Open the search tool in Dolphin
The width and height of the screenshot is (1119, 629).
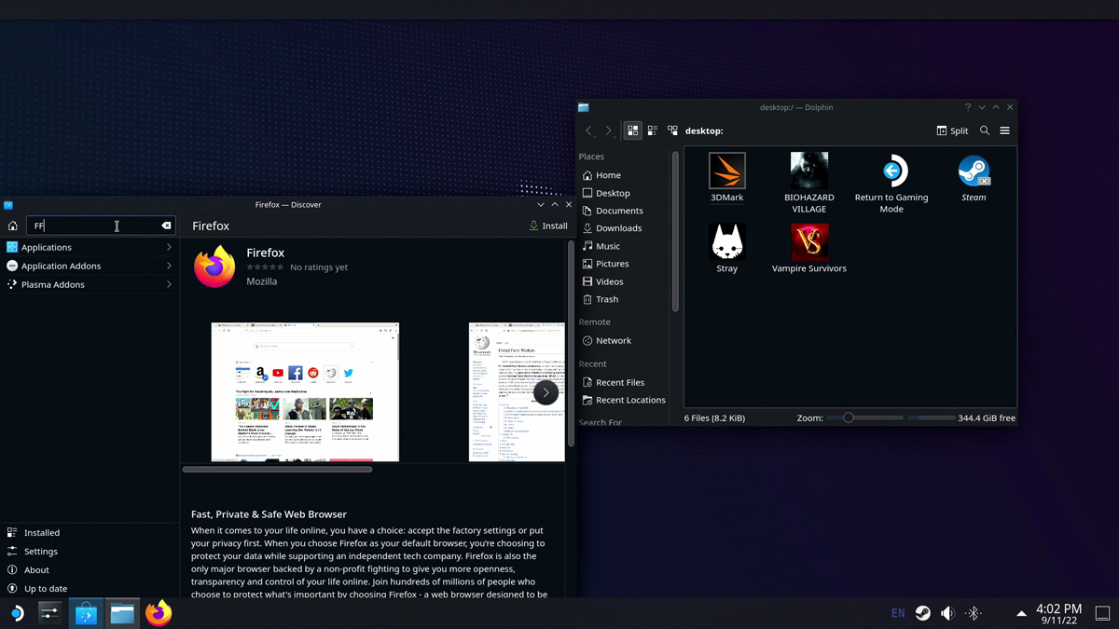coord(985,131)
